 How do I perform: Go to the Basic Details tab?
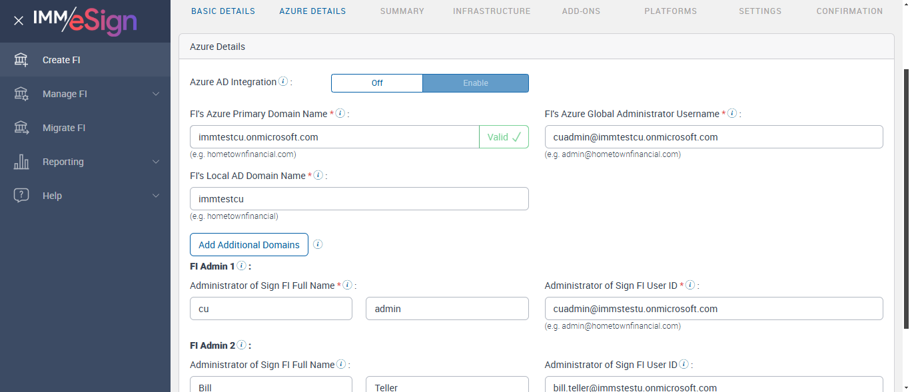coord(223,11)
